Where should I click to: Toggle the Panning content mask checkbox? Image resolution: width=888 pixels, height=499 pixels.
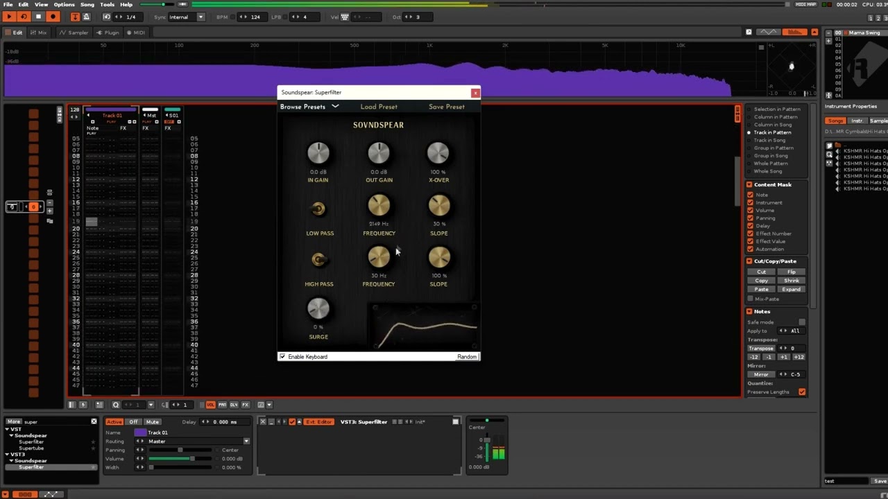pos(750,218)
